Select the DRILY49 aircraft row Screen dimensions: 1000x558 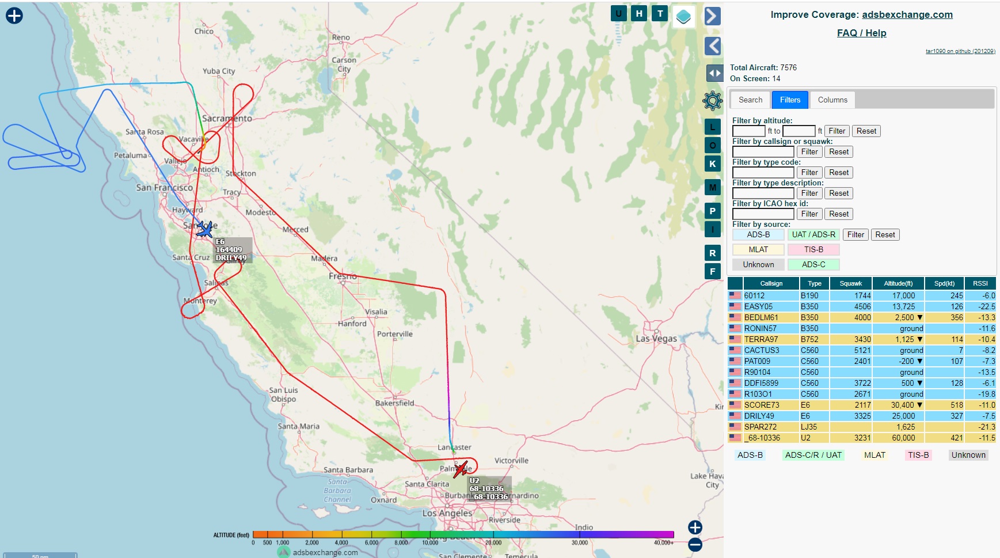(x=862, y=416)
